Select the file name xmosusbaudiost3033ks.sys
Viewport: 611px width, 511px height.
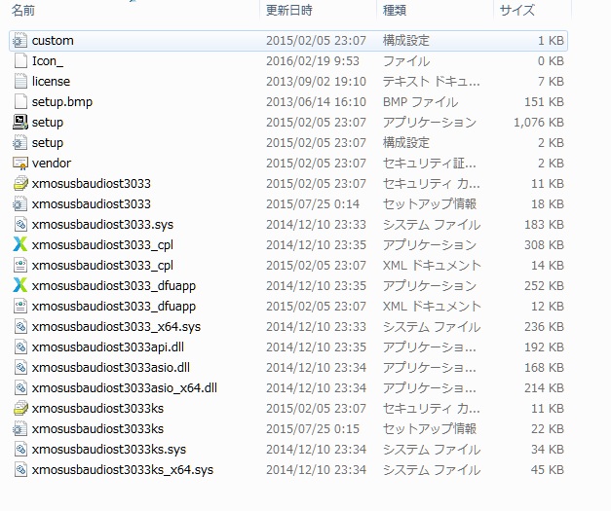click(x=109, y=449)
